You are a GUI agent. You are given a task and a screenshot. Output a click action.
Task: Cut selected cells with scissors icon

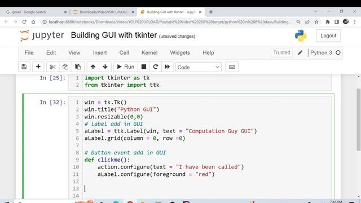52,67
